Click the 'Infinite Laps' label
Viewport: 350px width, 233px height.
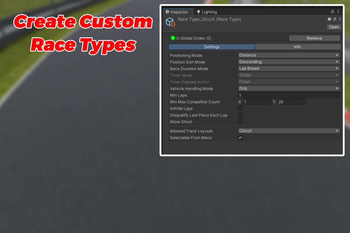point(181,108)
